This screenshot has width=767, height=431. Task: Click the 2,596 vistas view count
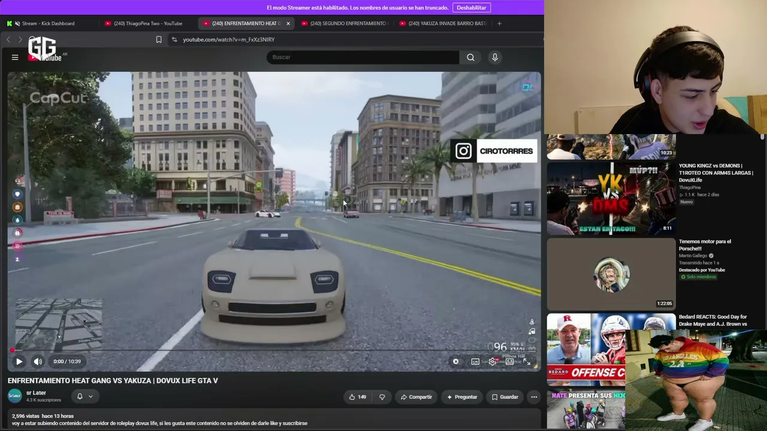click(26, 416)
